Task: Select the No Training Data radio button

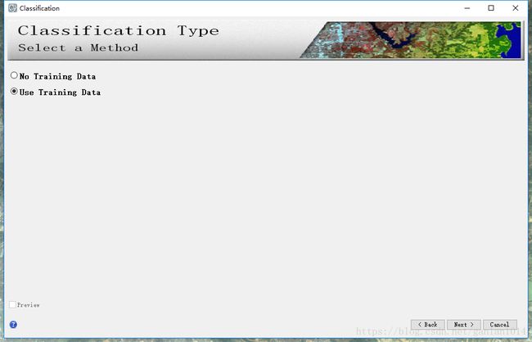Action: click(x=14, y=75)
